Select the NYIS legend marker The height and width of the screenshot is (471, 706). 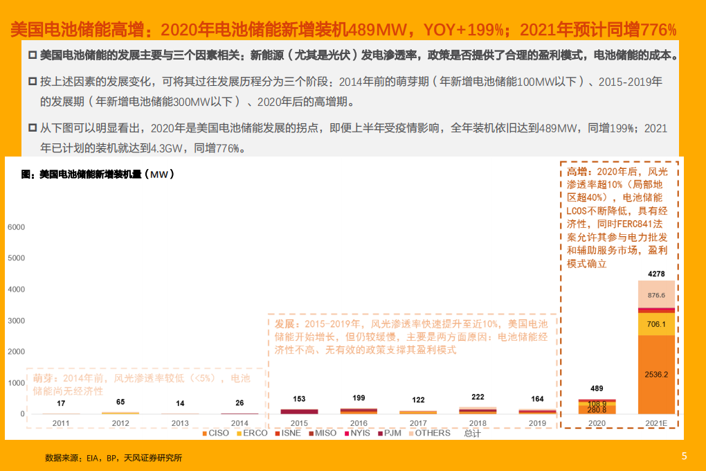[x=347, y=433]
